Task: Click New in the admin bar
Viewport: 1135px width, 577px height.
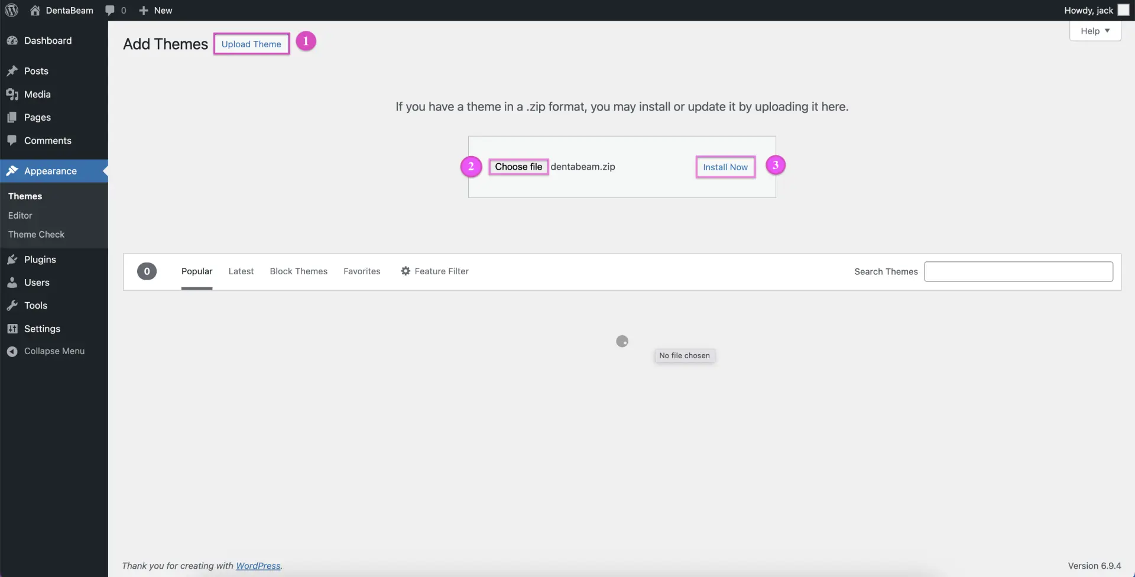Action: tap(163, 10)
